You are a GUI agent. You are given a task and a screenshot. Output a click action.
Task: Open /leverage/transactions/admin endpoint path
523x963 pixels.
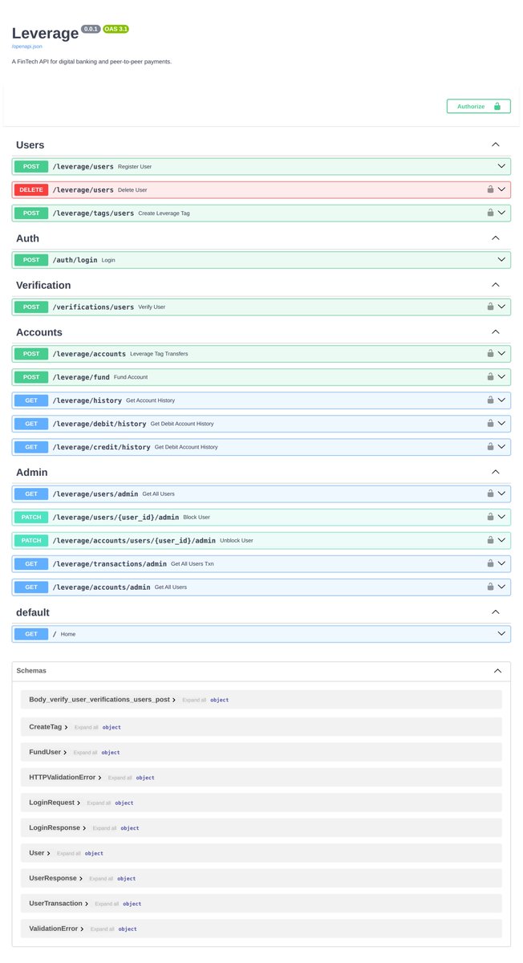point(109,563)
